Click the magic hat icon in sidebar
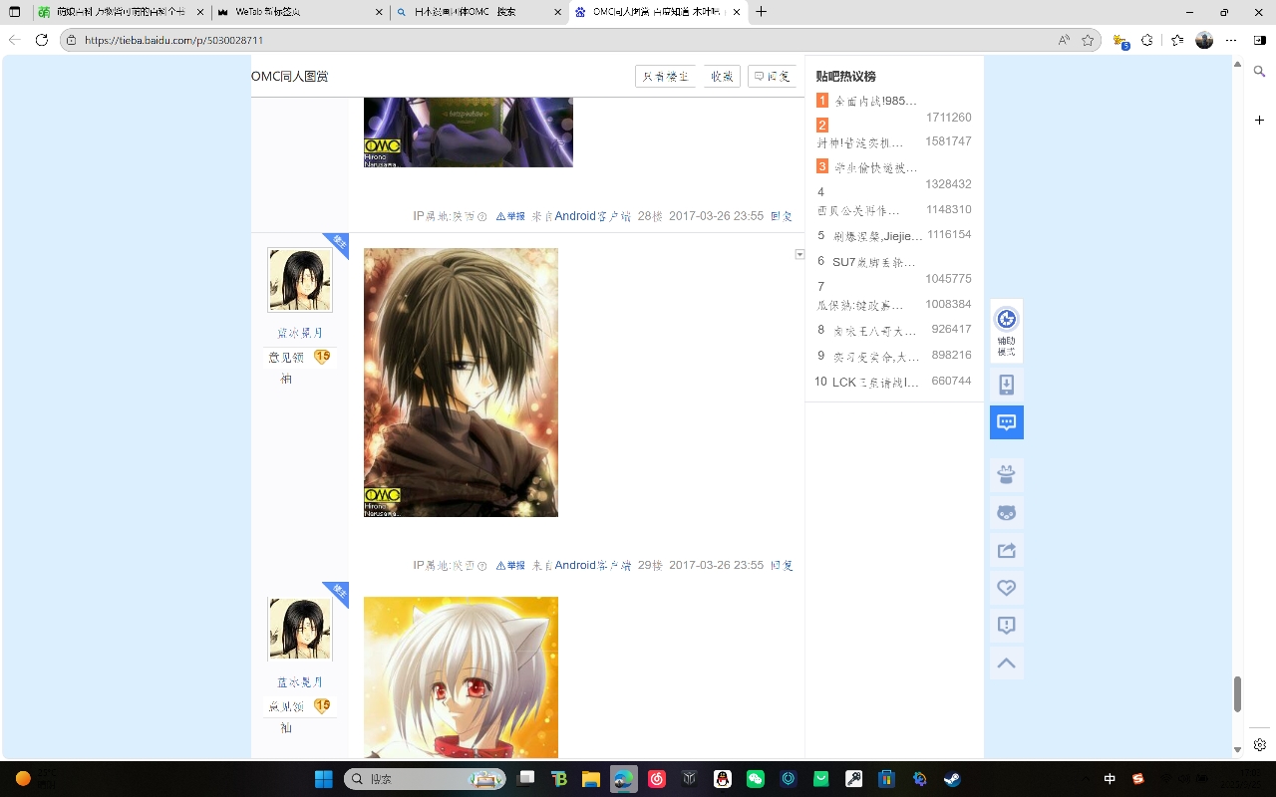Image resolution: width=1276 pixels, height=797 pixels. coord(1006,474)
